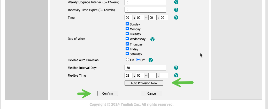Disable the Monday checkbox

[127, 29]
